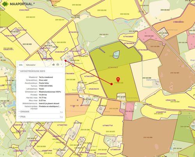Close the cadastral info popup
195x157 pixels.
(x=62, y=65)
